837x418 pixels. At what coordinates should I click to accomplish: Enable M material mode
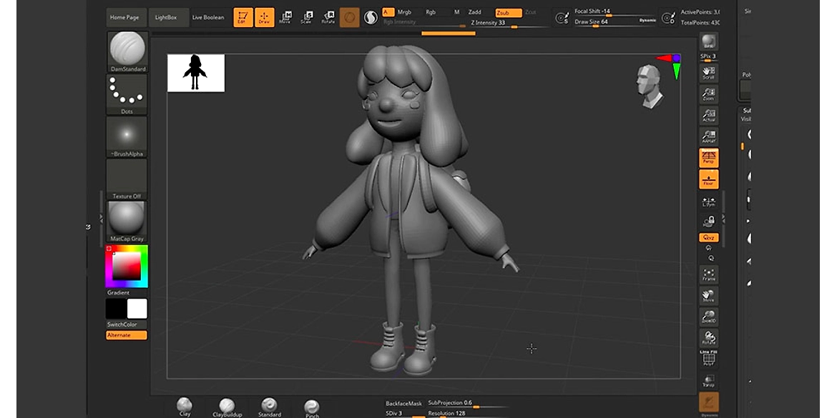(x=456, y=11)
